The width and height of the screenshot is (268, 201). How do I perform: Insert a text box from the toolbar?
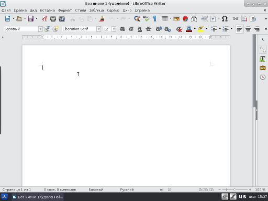click(194, 18)
